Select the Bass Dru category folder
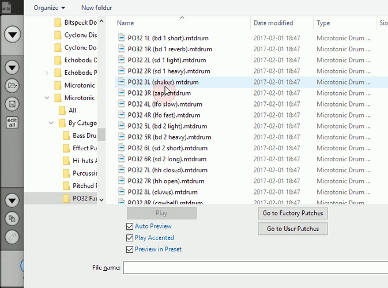Viewport: 388px width, 288px height. click(80, 135)
